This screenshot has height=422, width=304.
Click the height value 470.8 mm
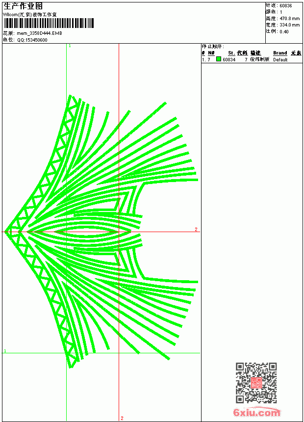click(290, 19)
